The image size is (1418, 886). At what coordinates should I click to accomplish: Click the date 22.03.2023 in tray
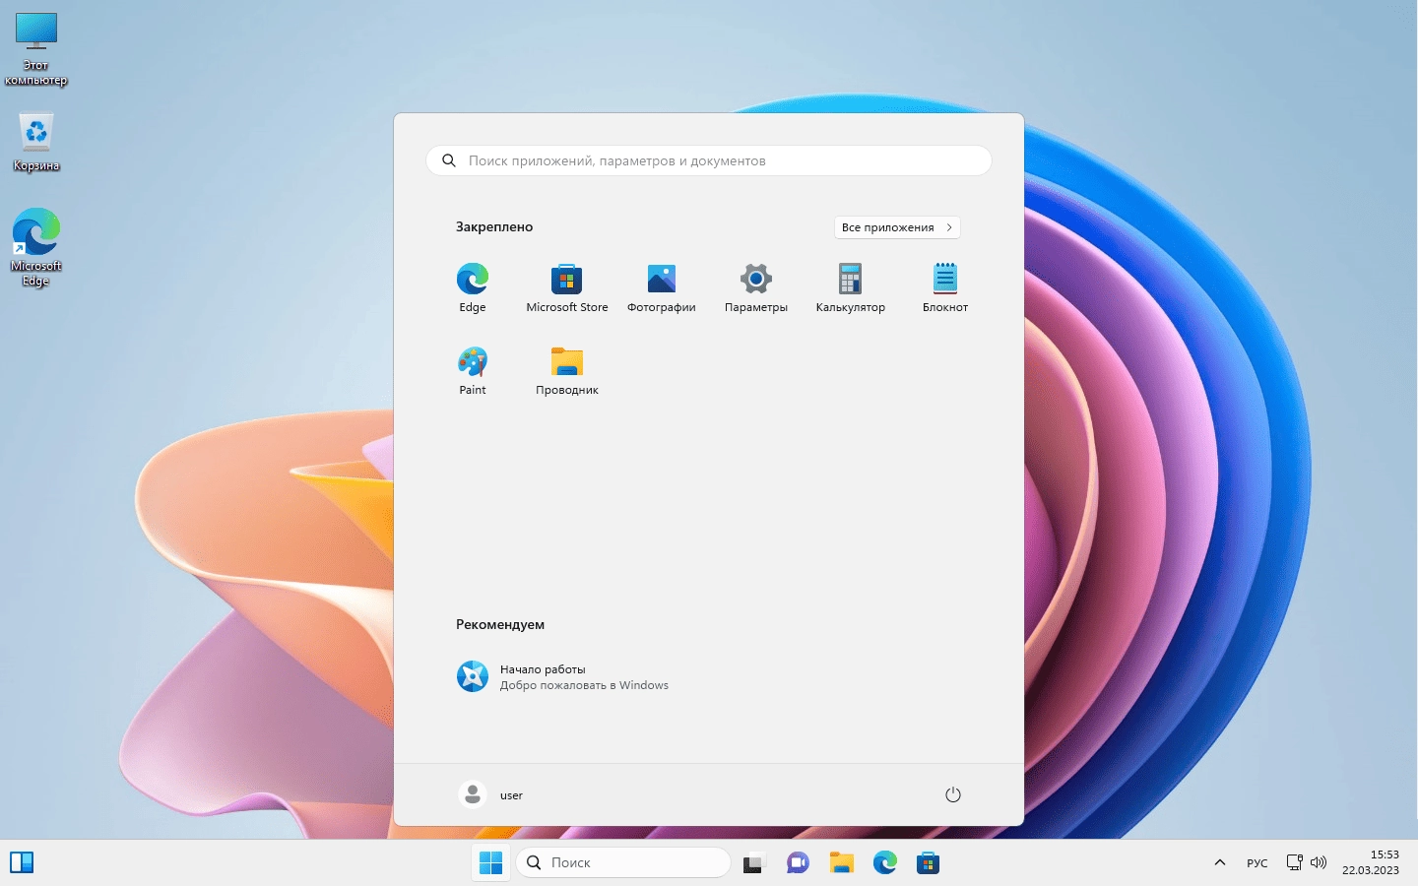(x=1371, y=870)
